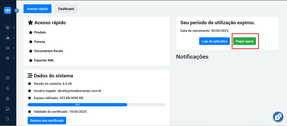Open the news/cadastro sidebar icon
Screen dimensions: 287x126
[8, 28]
